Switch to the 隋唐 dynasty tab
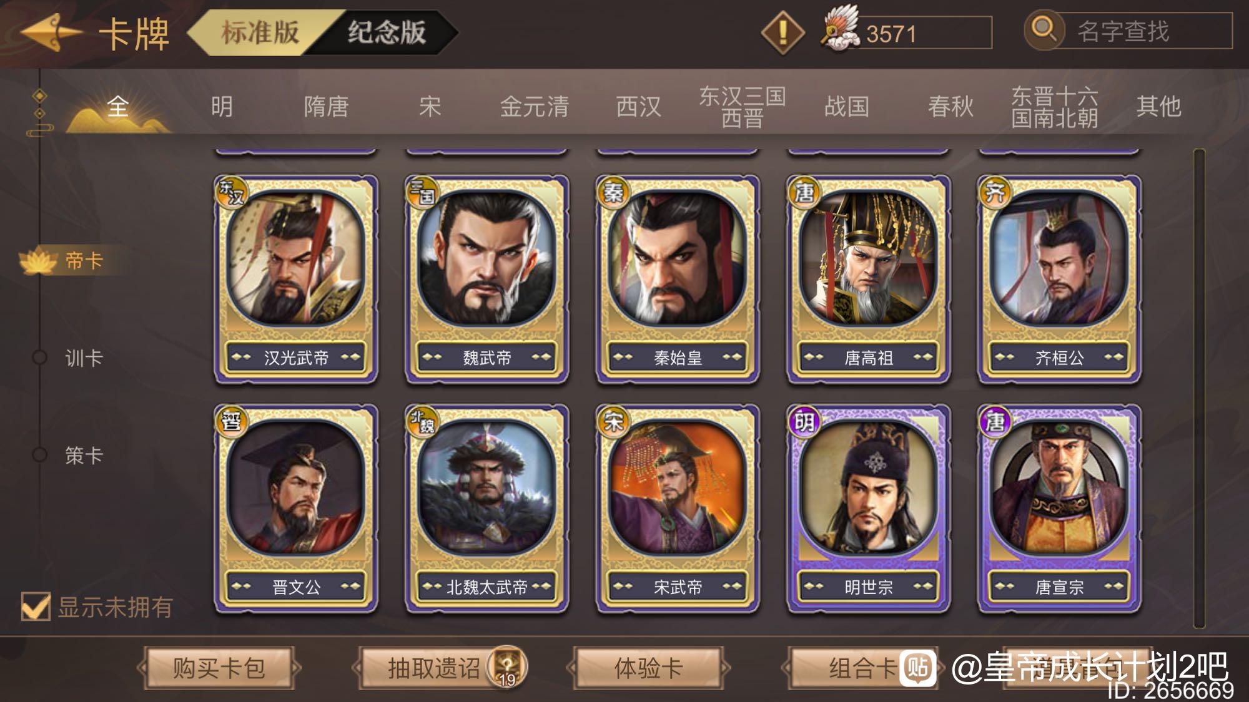The image size is (1249, 702). coord(326,106)
